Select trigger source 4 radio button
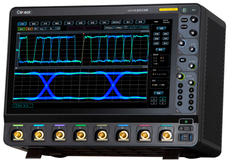The height and width of the screenshot is (163, 229). pyautogui.click(x=161, y=60)
